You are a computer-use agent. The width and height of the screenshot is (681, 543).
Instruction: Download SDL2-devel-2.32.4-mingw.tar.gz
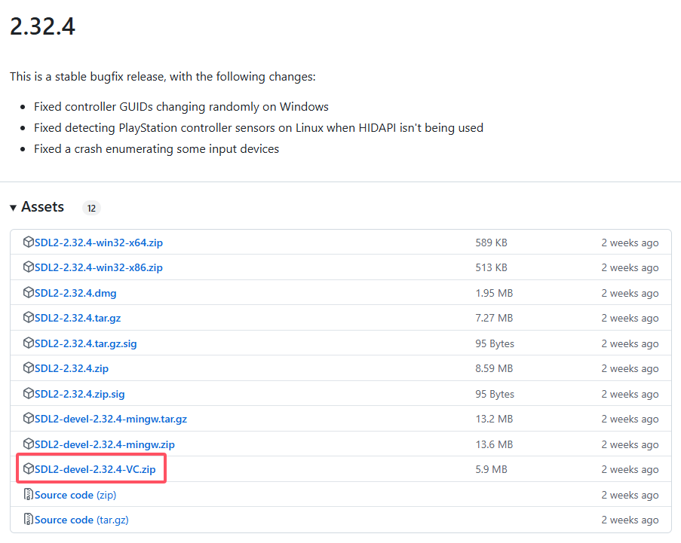coord(111,419)
